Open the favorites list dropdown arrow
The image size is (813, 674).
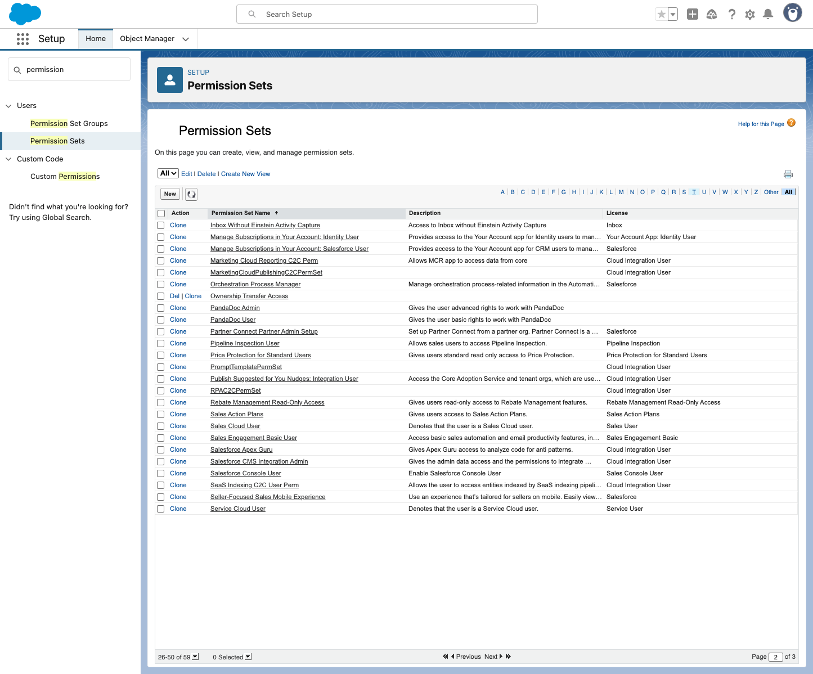pos(673,14)
